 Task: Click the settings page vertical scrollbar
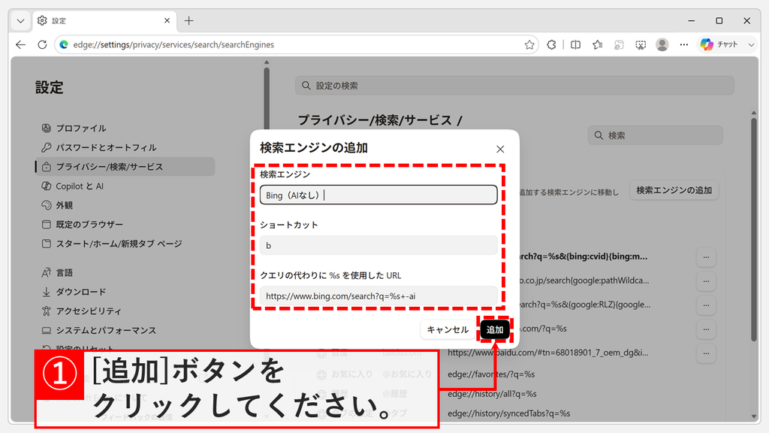coord(754,229)
